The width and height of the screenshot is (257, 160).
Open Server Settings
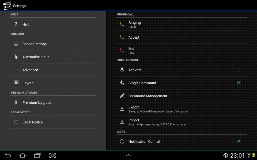click(x=53, y=44)
